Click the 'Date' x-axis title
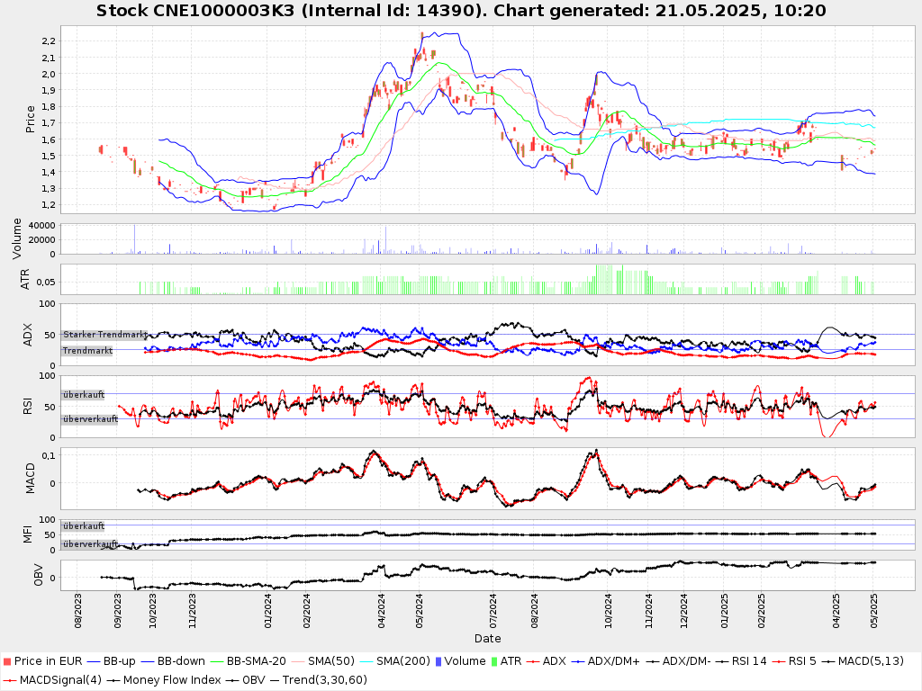 click(x=487, y=639)
